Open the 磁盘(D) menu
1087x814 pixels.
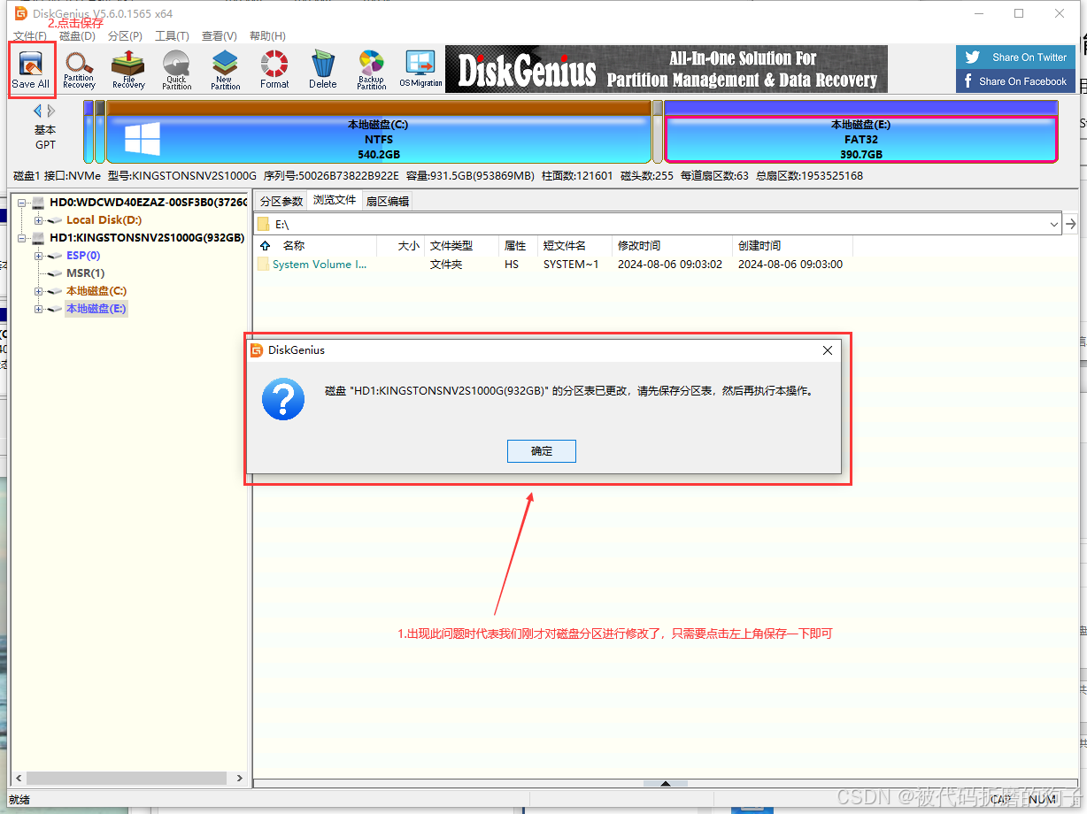click(77, 36)
